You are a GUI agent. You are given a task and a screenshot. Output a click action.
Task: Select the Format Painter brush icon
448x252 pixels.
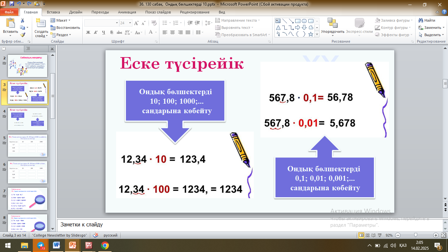click(x=22, y=35)
